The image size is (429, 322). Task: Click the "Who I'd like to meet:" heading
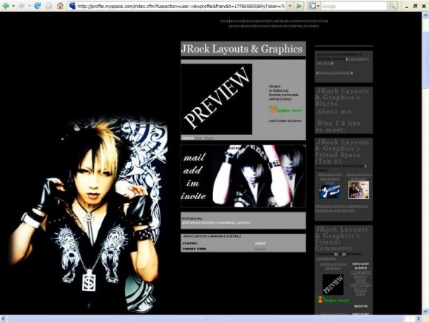pyautogui.click(x=339, y=127)
